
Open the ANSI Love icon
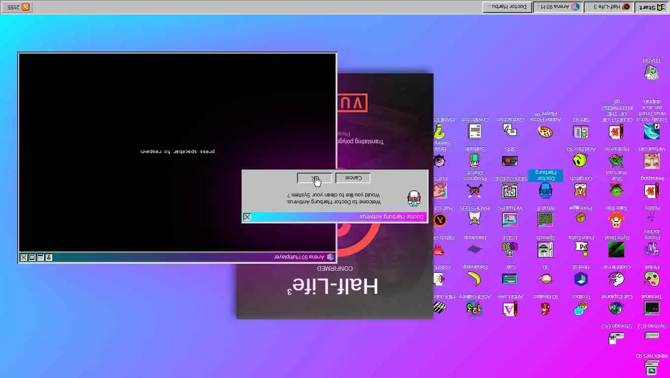pos(510,308)
